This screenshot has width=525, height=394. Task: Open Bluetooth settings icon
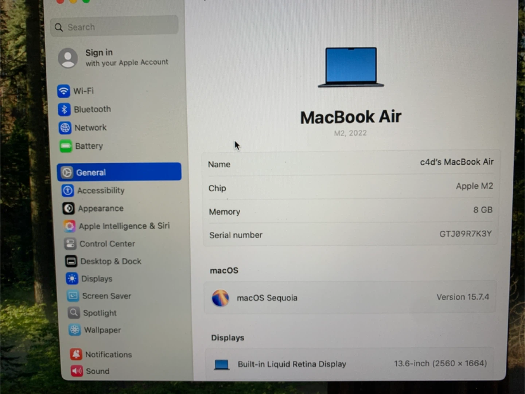[64, 109]
